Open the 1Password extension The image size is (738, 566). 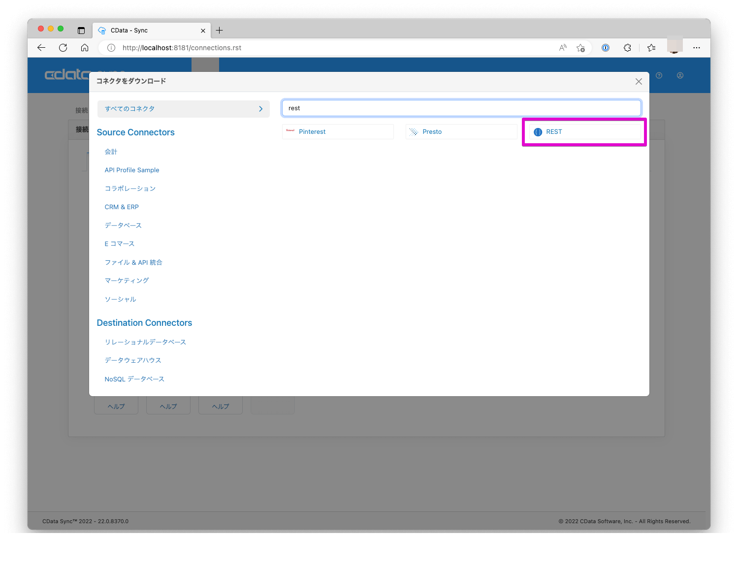[x=606, y=48]
